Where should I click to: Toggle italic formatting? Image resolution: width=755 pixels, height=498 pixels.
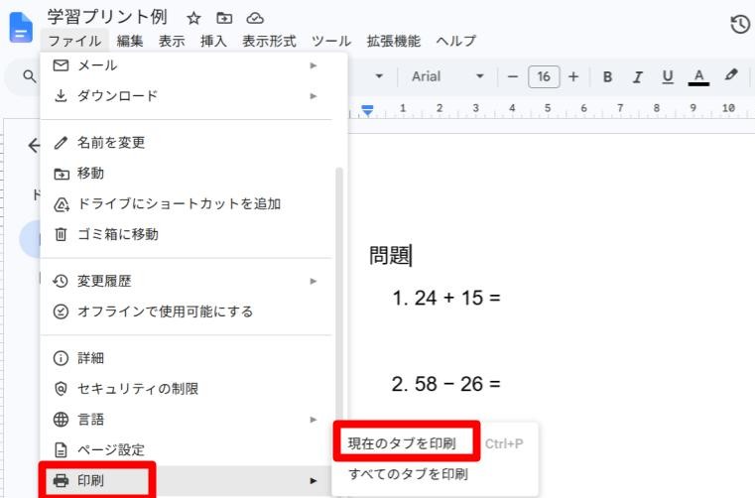click(x=638, y=76)
